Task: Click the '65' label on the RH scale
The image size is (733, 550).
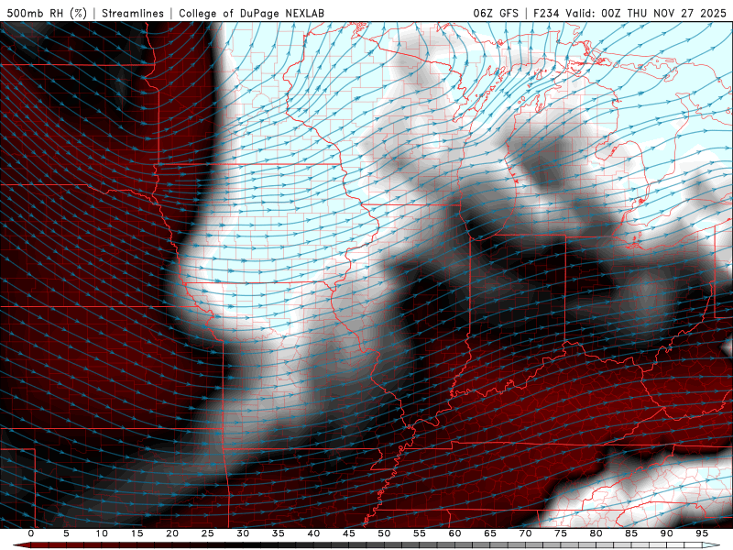Action: (490, 533)
